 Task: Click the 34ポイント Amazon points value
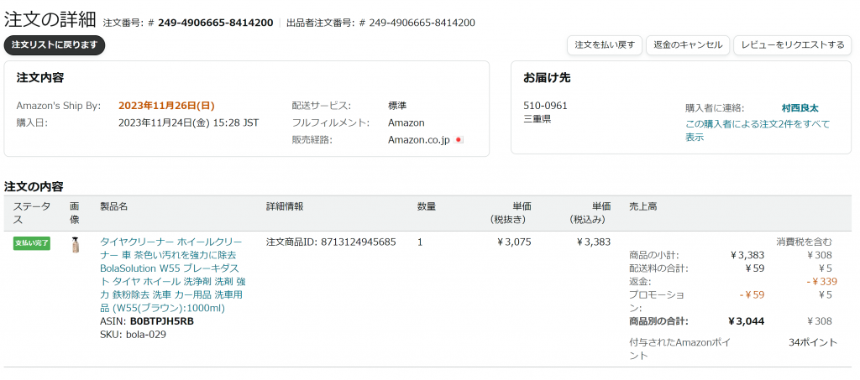tap(813, 343)
